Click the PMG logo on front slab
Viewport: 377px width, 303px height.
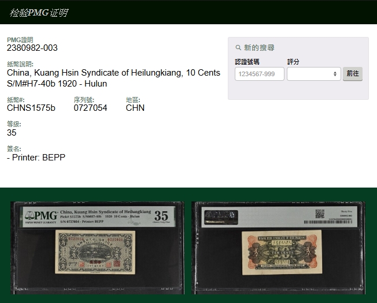(39, 216)
